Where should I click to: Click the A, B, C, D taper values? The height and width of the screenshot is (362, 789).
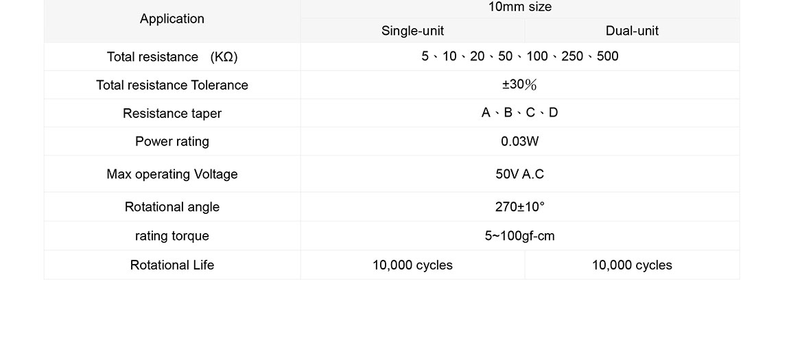click(x=519, y=113)
